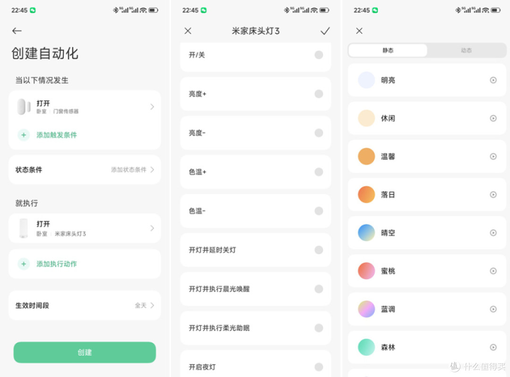Image resolution: width=510 pixels, height=377 pixels.
Task: Expand 添加状态条件 chevron
Action: click(x=152, y=170)
